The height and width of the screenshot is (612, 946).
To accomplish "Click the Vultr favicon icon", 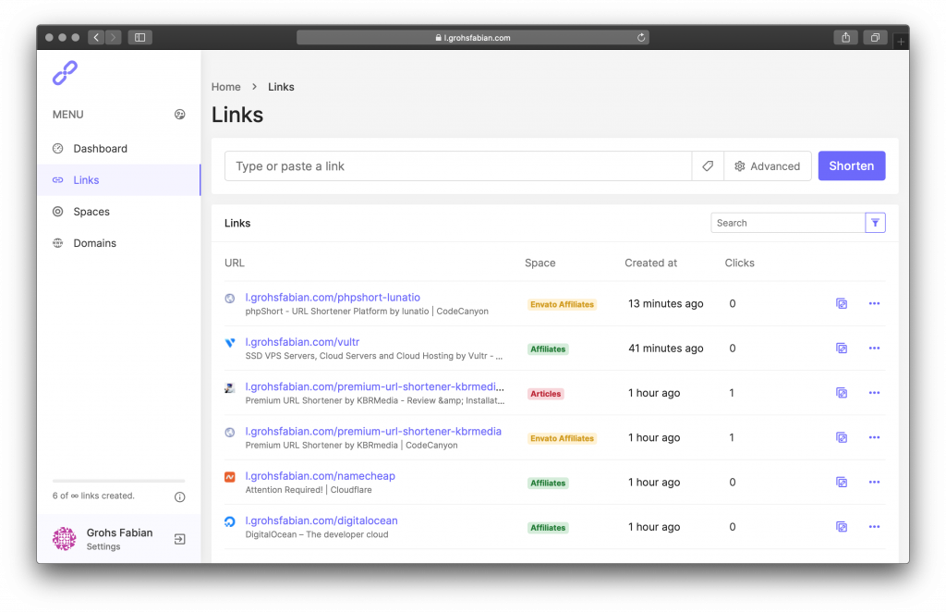I will point(230,343).
